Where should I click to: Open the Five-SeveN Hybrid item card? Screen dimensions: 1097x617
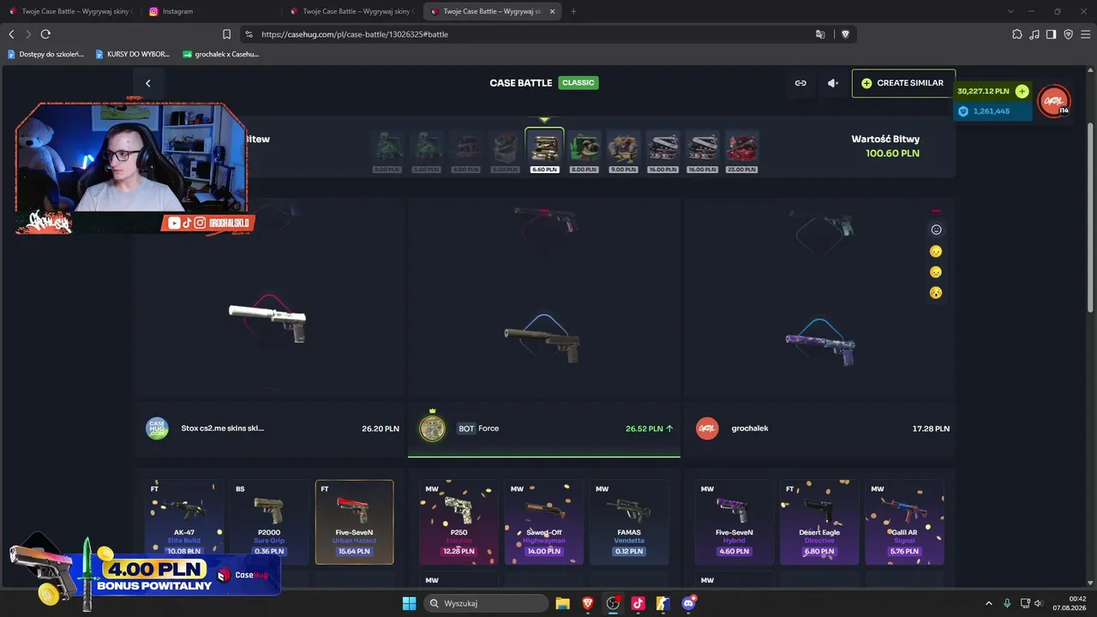tap(734, 522)
